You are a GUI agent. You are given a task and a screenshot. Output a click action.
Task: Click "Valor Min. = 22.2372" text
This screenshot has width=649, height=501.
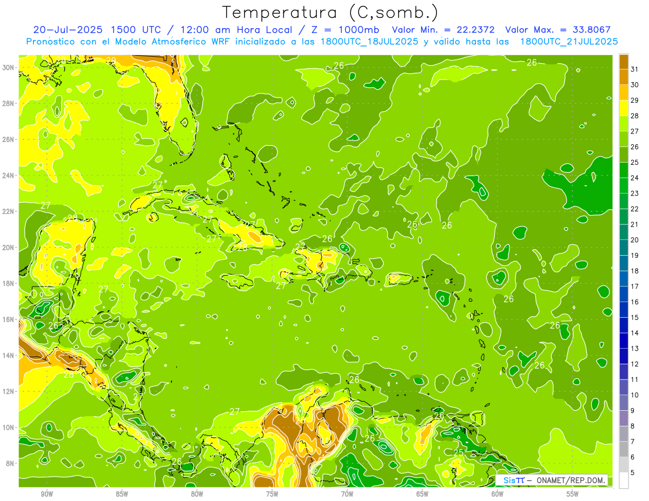pyautogui.click(x=443, y=30)
